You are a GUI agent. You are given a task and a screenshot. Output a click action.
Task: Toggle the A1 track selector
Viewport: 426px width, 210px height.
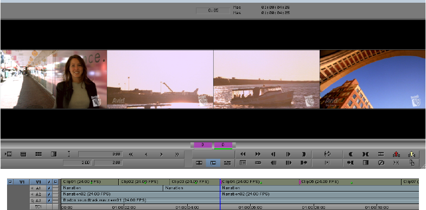(38, 188)
